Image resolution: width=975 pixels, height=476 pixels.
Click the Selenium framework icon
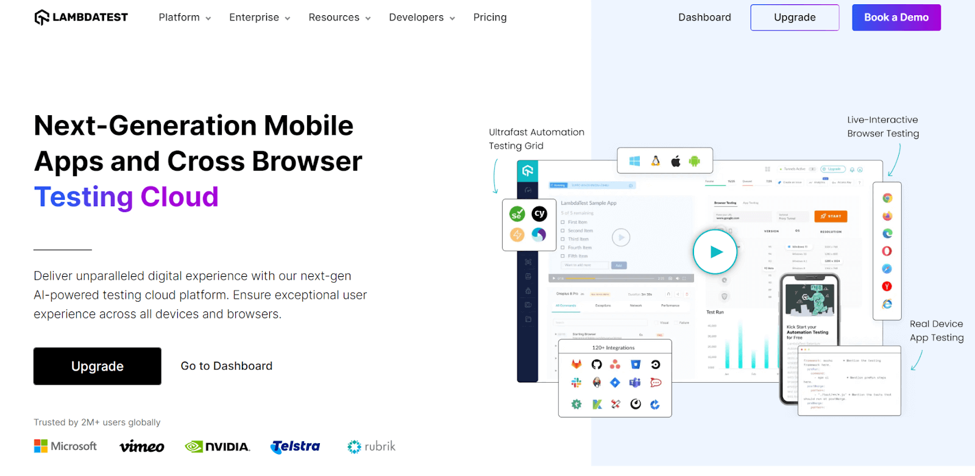[517, 214]
